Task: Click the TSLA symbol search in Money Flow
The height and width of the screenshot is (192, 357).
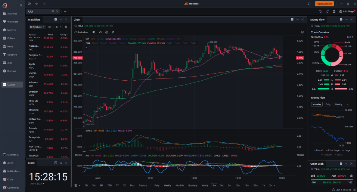Action: 316,26
